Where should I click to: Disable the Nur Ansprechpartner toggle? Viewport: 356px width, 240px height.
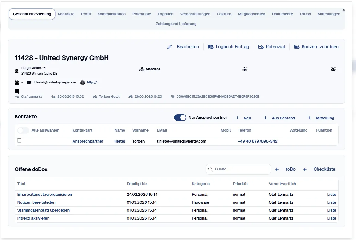click(180, 117)
